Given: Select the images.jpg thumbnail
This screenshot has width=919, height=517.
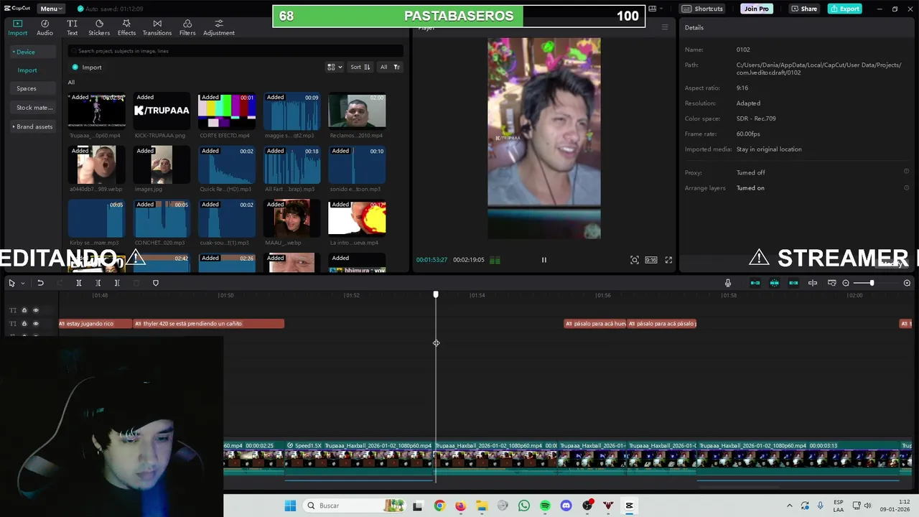Looking at the screenshot, I should (162, 164).
